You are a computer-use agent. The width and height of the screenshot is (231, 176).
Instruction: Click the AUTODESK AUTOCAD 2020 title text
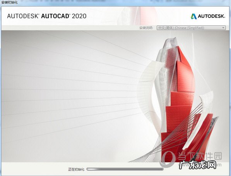click(x=47, y=16)
